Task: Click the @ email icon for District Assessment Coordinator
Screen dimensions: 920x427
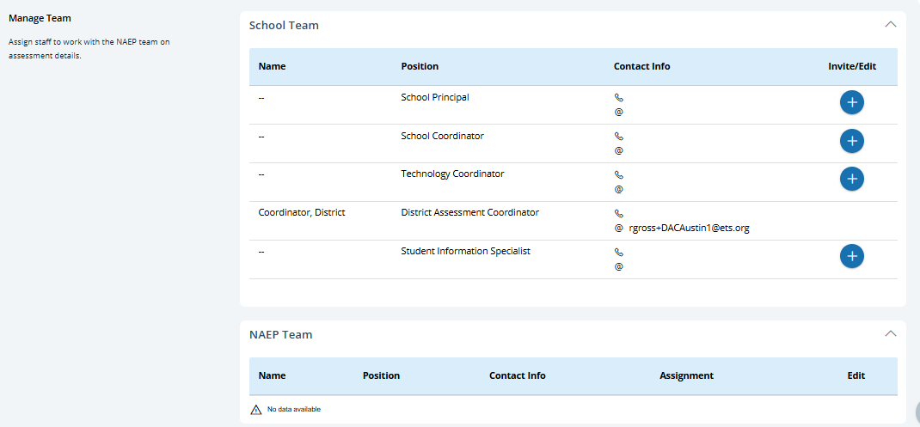Action: 618,229
